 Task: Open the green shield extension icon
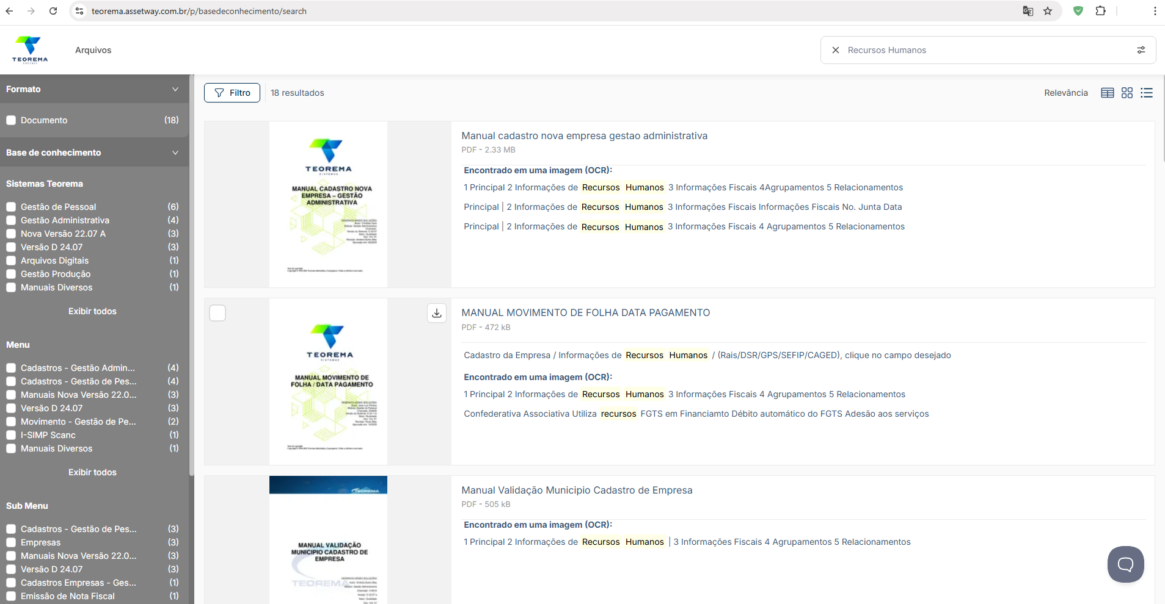(1078, 11)
